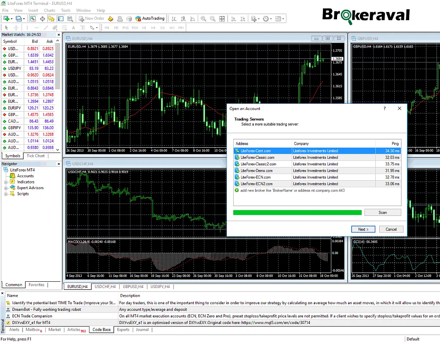This screenshot has height=342, width=440.
Task: Select the Text label tool
Action: coord(74,28)
